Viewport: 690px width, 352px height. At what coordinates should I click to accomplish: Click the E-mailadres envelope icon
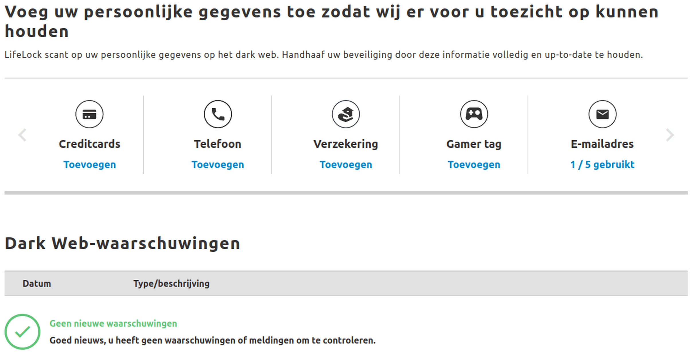click(602, 114)
